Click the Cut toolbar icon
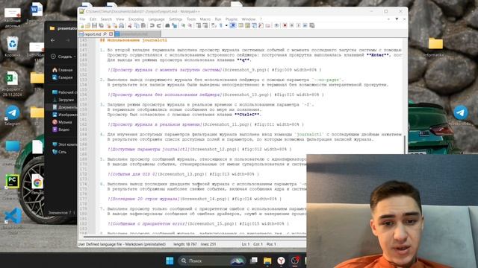Viewport: 478px width, 268px height. pyautogui.click(x=130, y=25)
